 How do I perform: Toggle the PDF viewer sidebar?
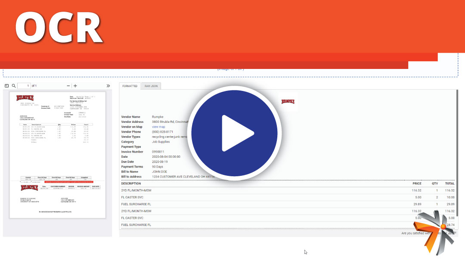point(6,86)
